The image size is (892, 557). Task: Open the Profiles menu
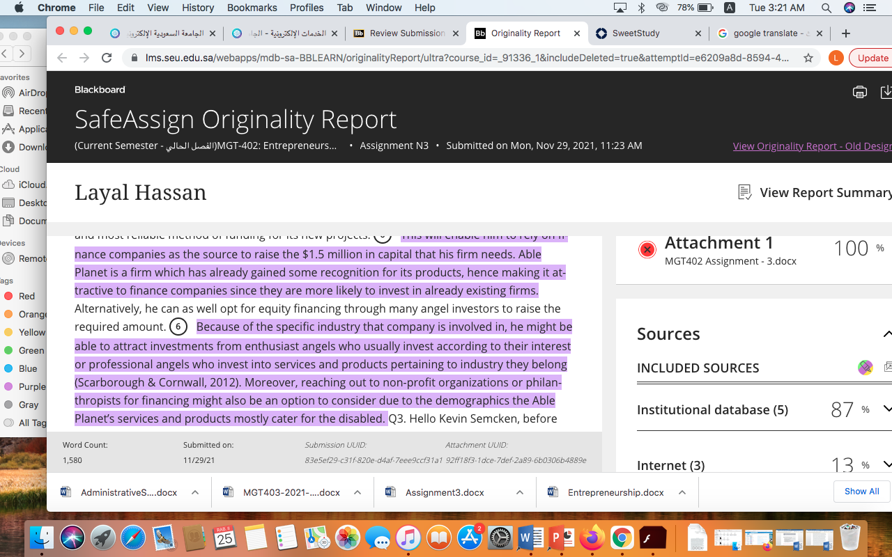(307, 8)
